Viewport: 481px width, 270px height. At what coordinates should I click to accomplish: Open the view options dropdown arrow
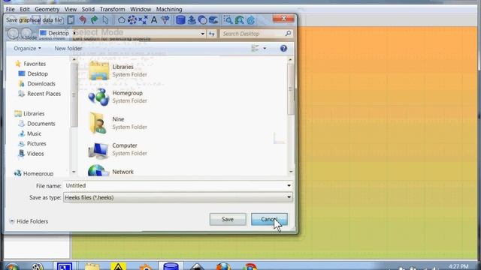(265, 48)
